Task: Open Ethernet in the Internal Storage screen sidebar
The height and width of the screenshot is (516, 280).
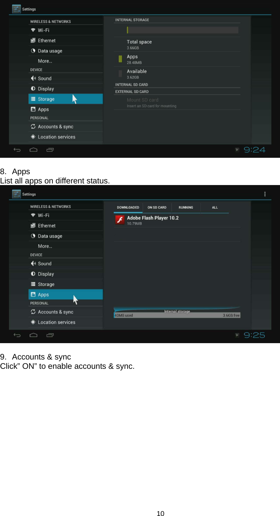Action: tap(66, 40)
